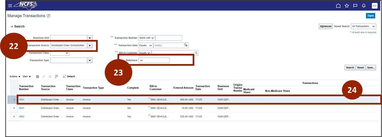Open the Transaction Date calendar picker
382x137 pixels.
pyautogui.click(x=186, y=45)
